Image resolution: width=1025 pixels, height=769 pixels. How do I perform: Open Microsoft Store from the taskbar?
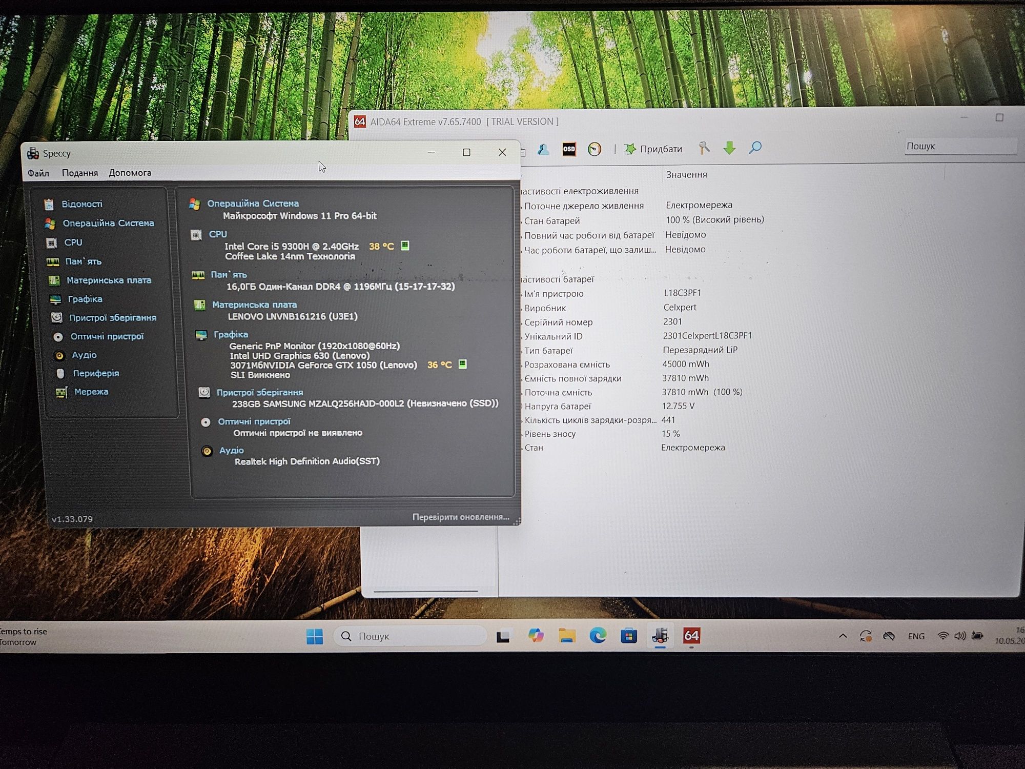[x=629, y=636]
